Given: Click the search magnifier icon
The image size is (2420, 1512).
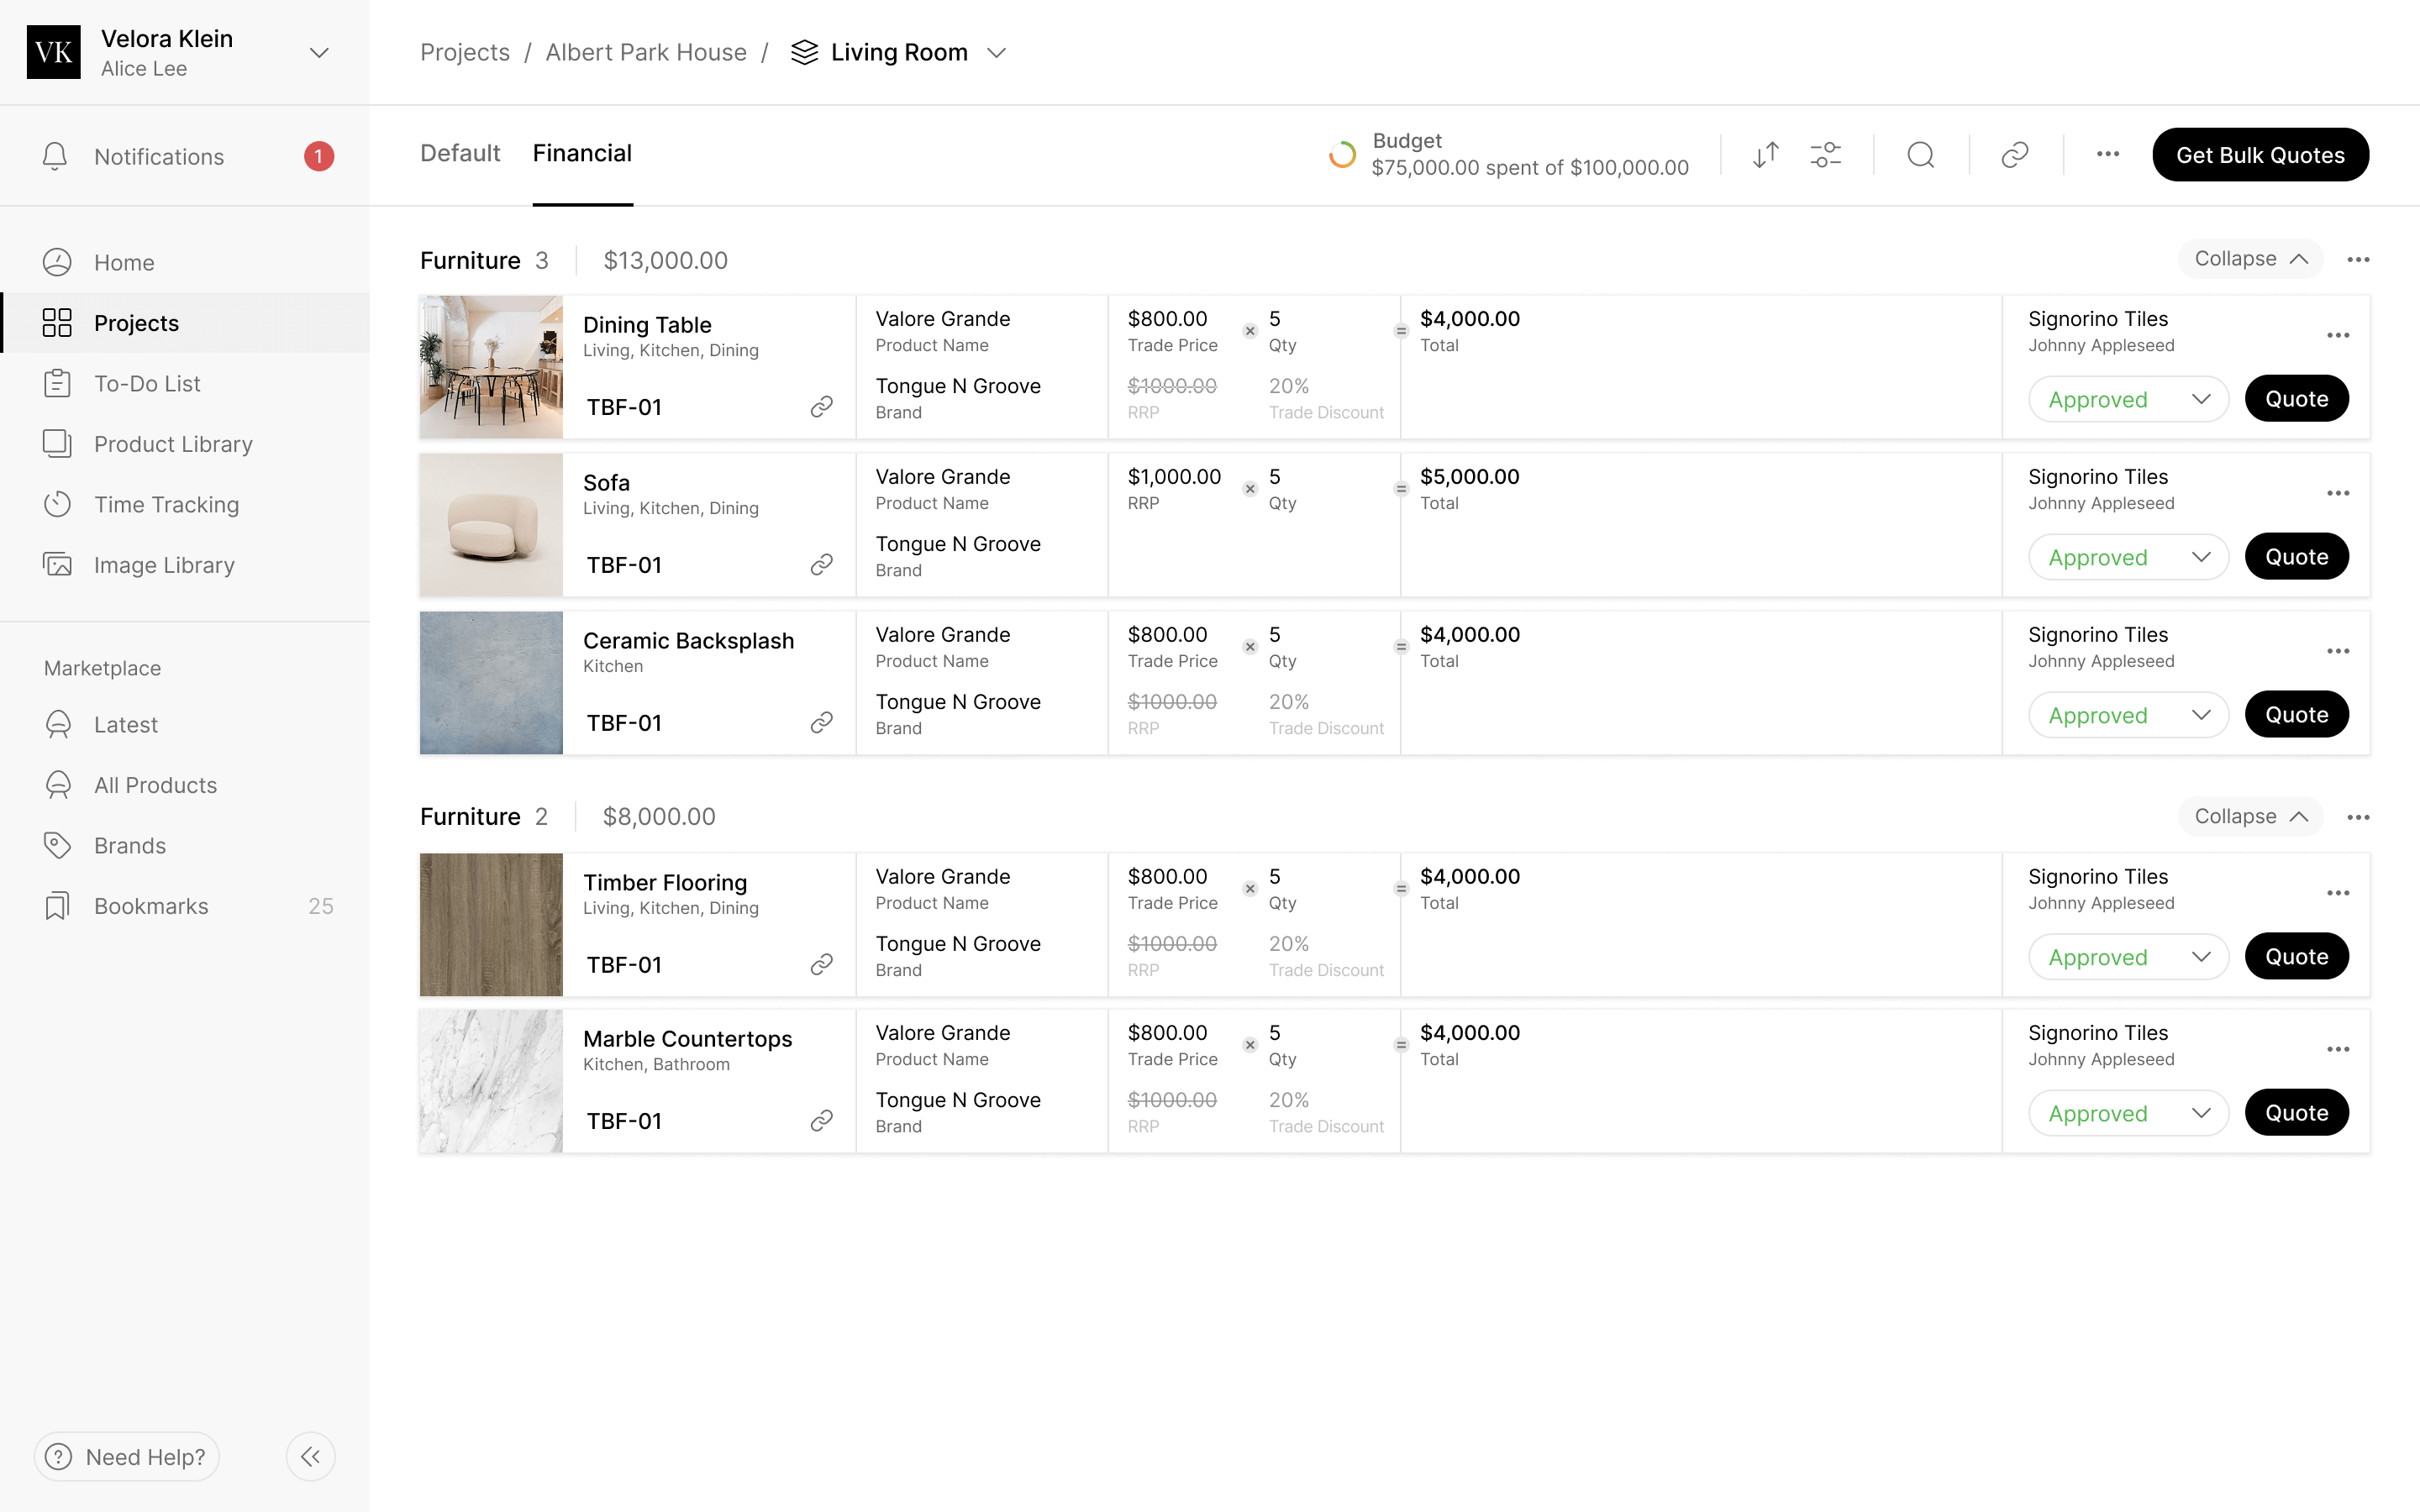Looking at the screenshot, I should pyautogui.click(x=1920, y=155).
